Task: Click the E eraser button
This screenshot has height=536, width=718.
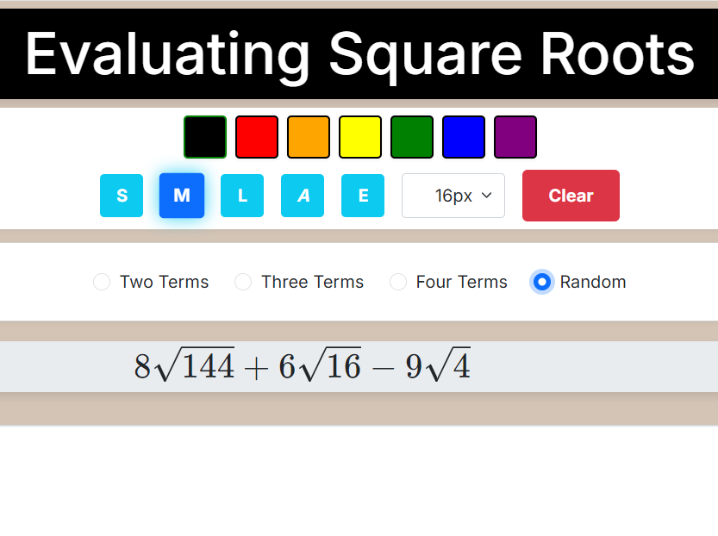Action: (363, 196)
